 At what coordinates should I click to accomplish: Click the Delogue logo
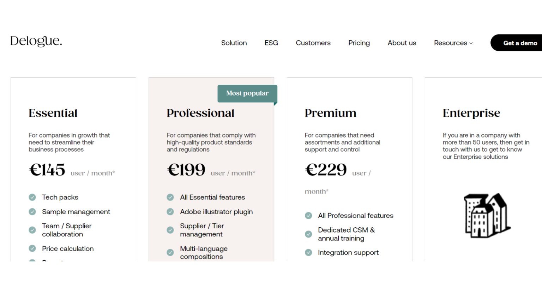(x=36, y=41)
